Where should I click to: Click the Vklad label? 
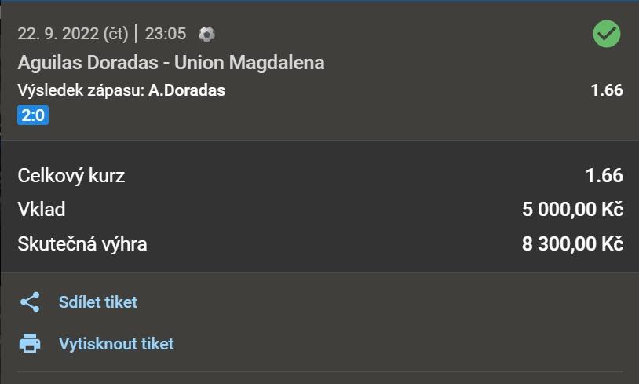coord(42,210)
